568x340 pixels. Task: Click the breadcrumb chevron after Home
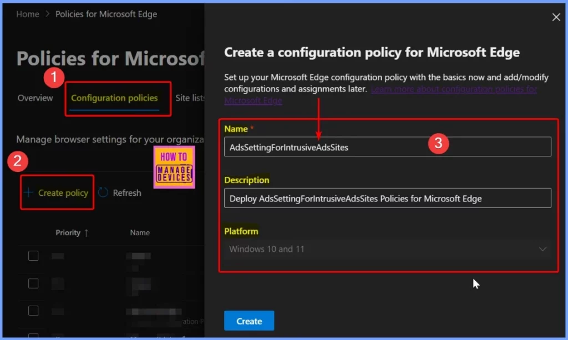[x=48, y=14]
